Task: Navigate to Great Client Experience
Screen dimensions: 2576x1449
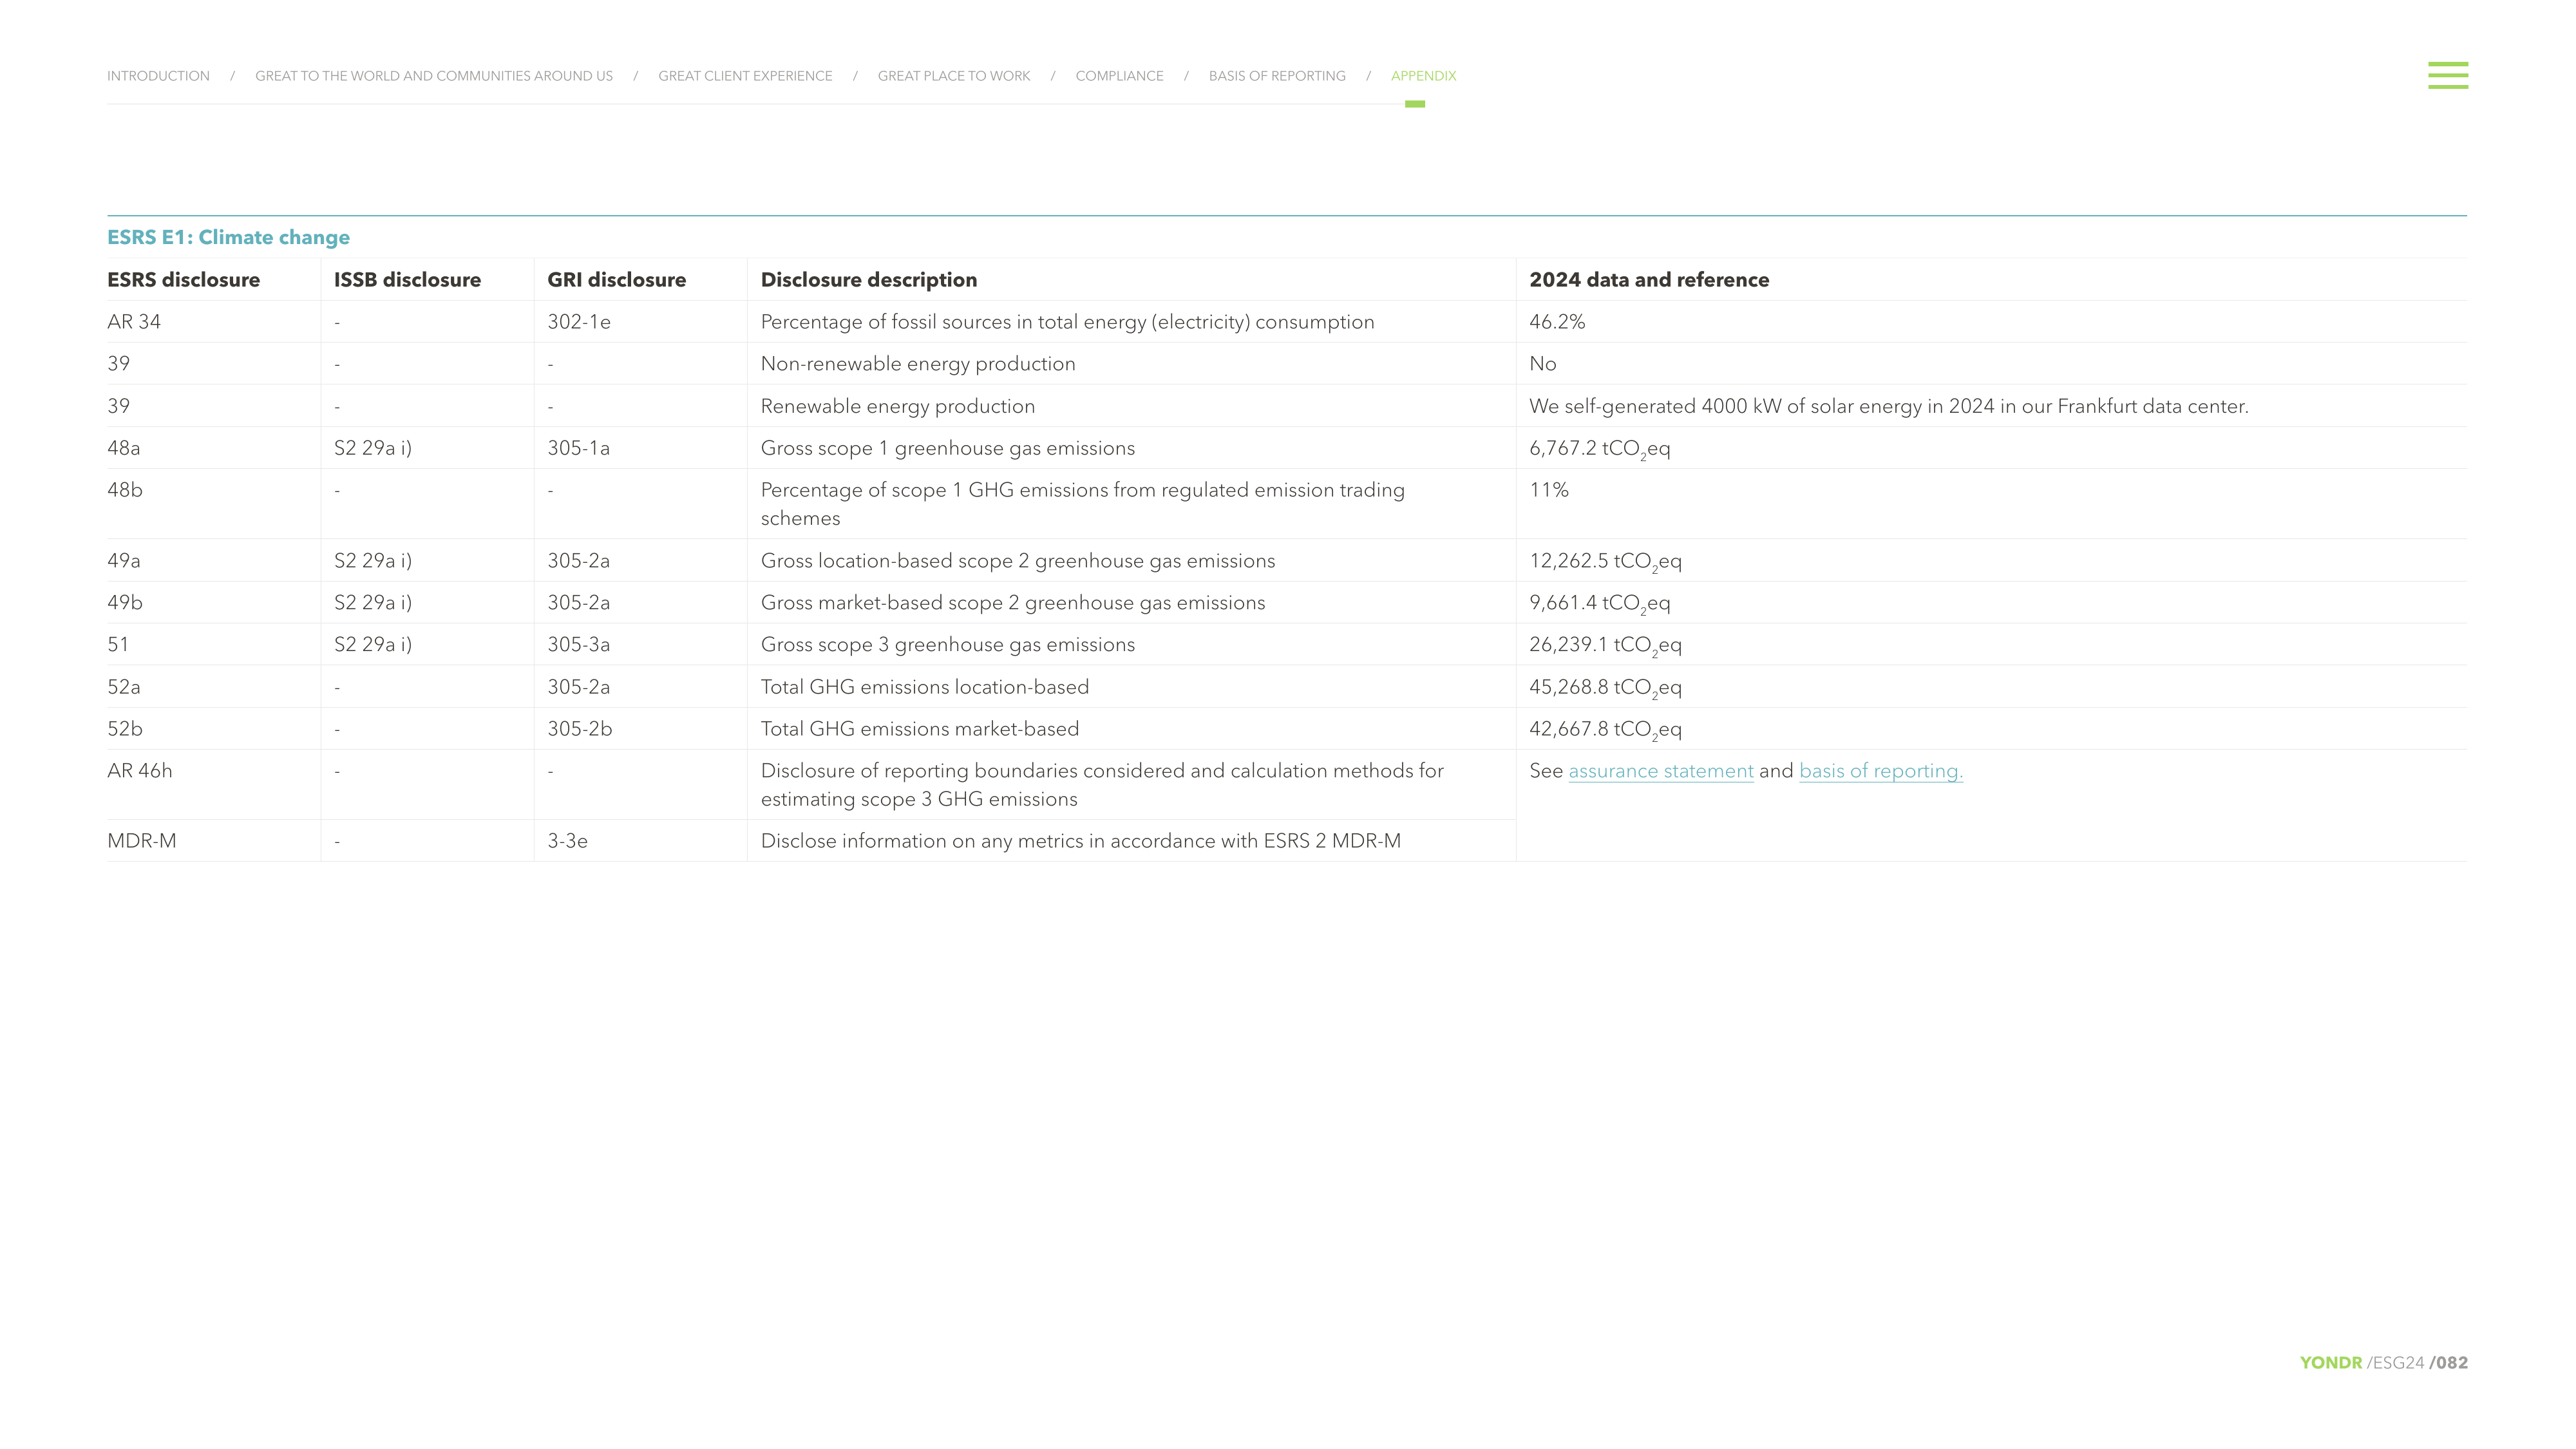Action: pos(745,76)
